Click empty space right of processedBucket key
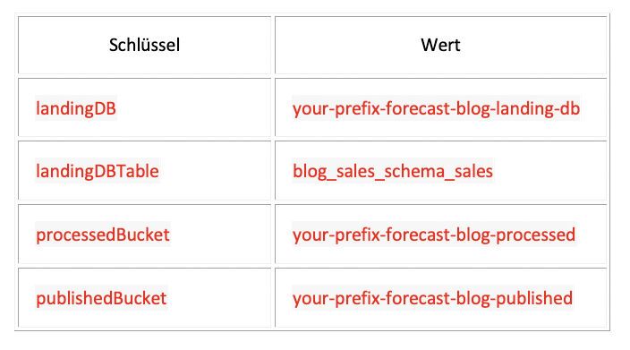The image size is (630, 350). 220,235
